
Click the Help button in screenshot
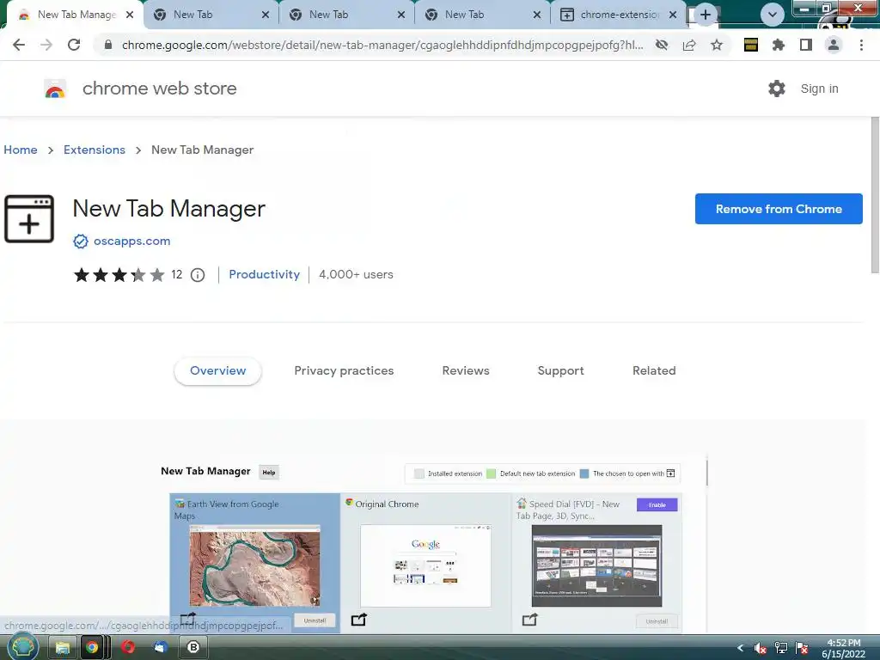(269, 473)
